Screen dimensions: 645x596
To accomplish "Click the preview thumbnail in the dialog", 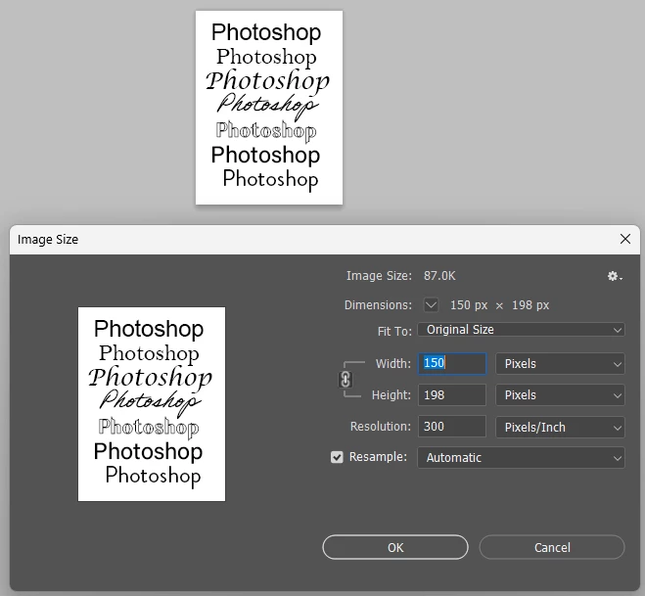I will pos(152,404).
